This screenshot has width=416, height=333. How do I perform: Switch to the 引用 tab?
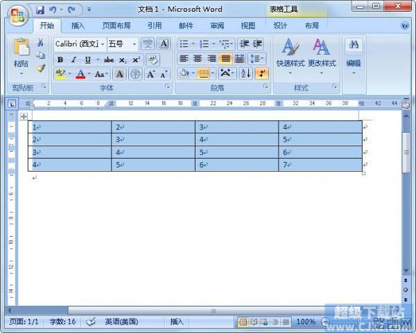pyautogui.click(x=155, y=26)
